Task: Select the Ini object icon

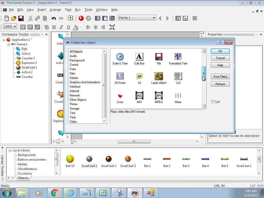Action: [x=139, y=76]
